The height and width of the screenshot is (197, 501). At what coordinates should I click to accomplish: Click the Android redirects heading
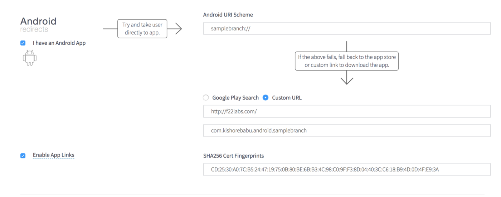tap(38, 24)
